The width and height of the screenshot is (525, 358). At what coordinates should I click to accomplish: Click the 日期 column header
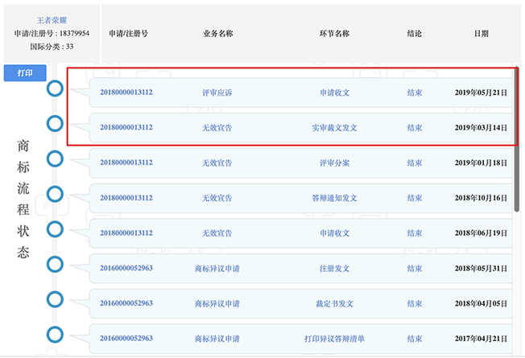[x=481, y=34]
